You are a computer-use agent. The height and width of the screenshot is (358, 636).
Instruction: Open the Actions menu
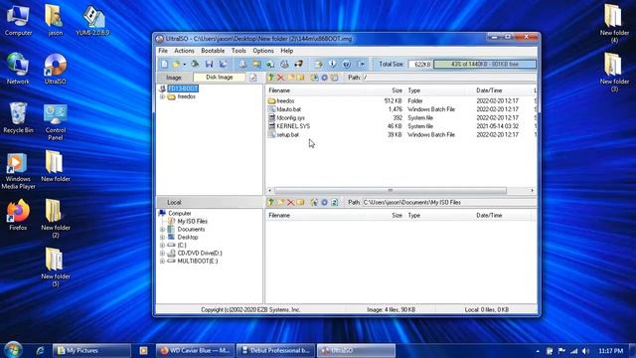click(x=184, y=51)
